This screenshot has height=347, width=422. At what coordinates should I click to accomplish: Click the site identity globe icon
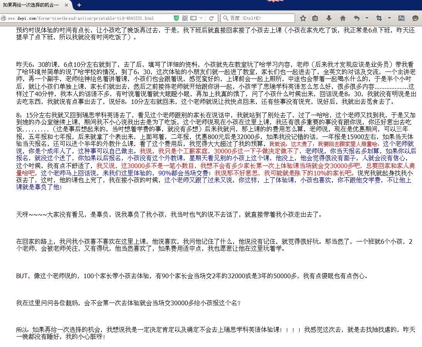[x=3, y=18]
